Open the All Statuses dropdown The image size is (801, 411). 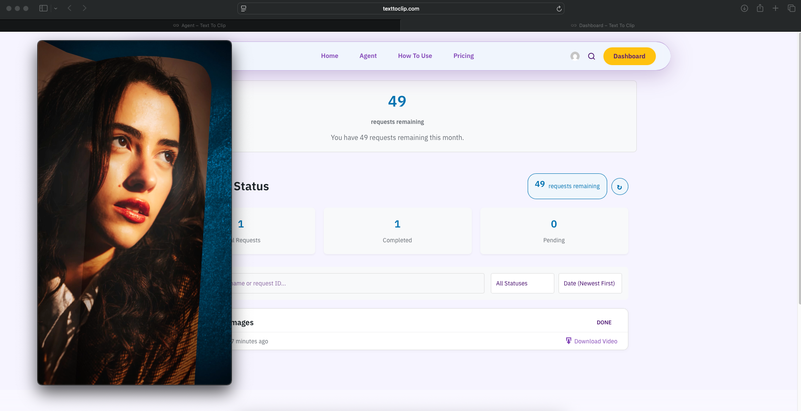point(522,283)
